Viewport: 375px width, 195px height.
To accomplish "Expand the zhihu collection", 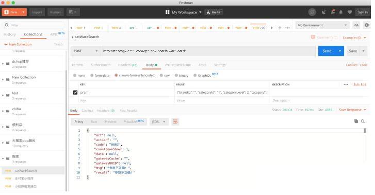I will [x=3, y=111].
